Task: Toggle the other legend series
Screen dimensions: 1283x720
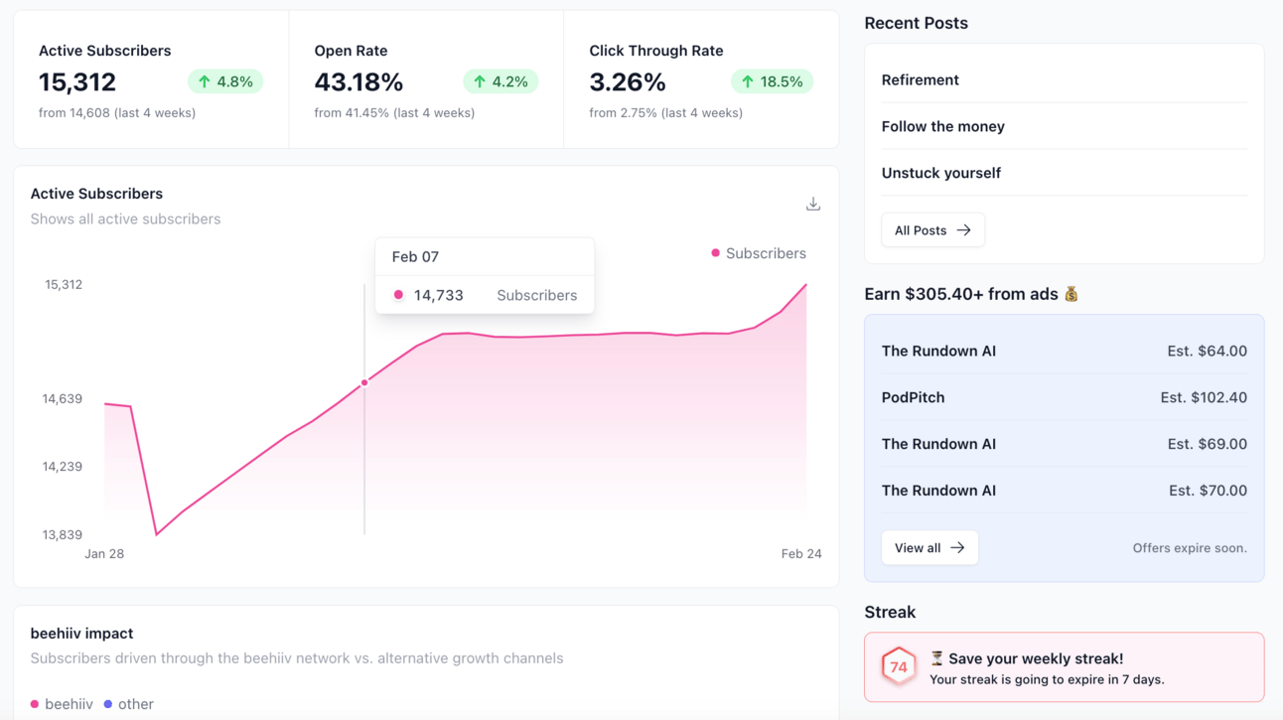Action: (x=129, y=704)
